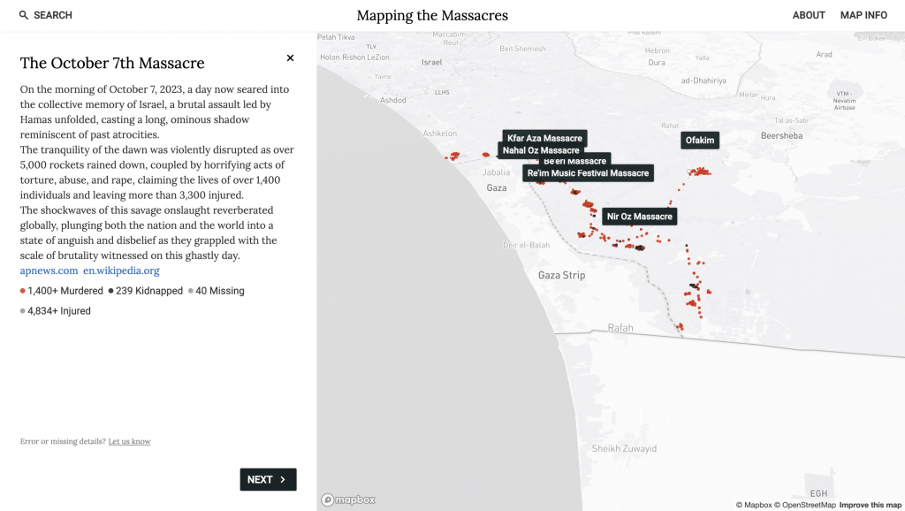905x511 pixels.
Task: Open the Improve this map link
Action: point(870,505)
